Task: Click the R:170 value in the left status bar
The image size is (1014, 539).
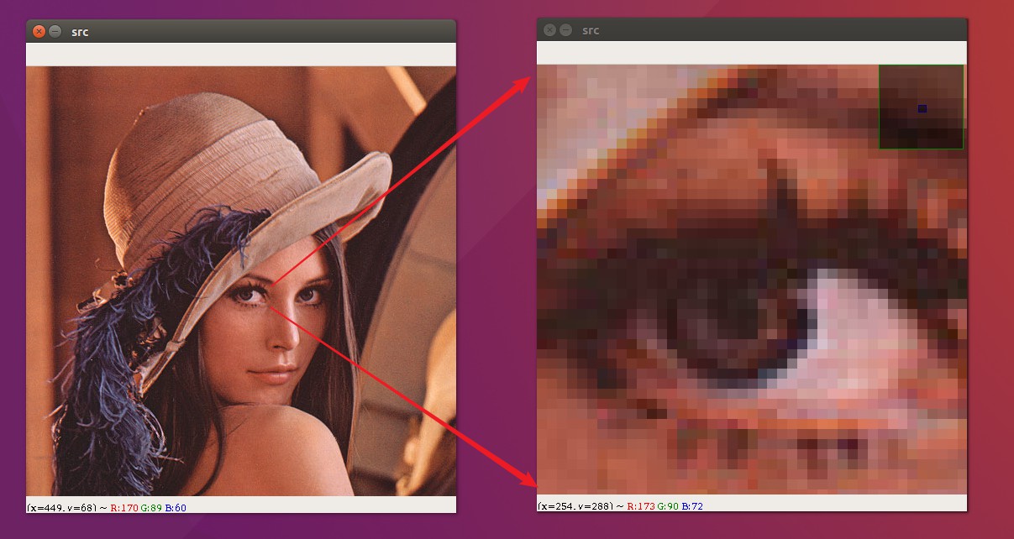Action: [x=124, y=507]
